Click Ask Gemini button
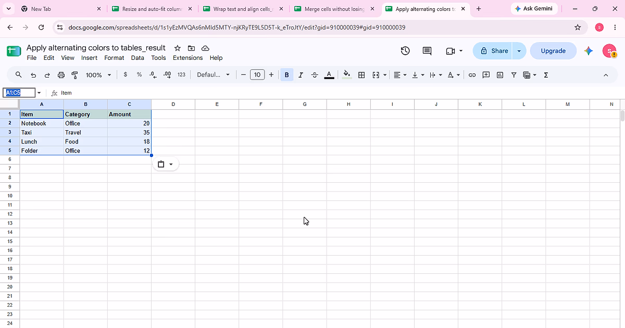Viewport: 625px width, 328px height. (x=534, y=8)
